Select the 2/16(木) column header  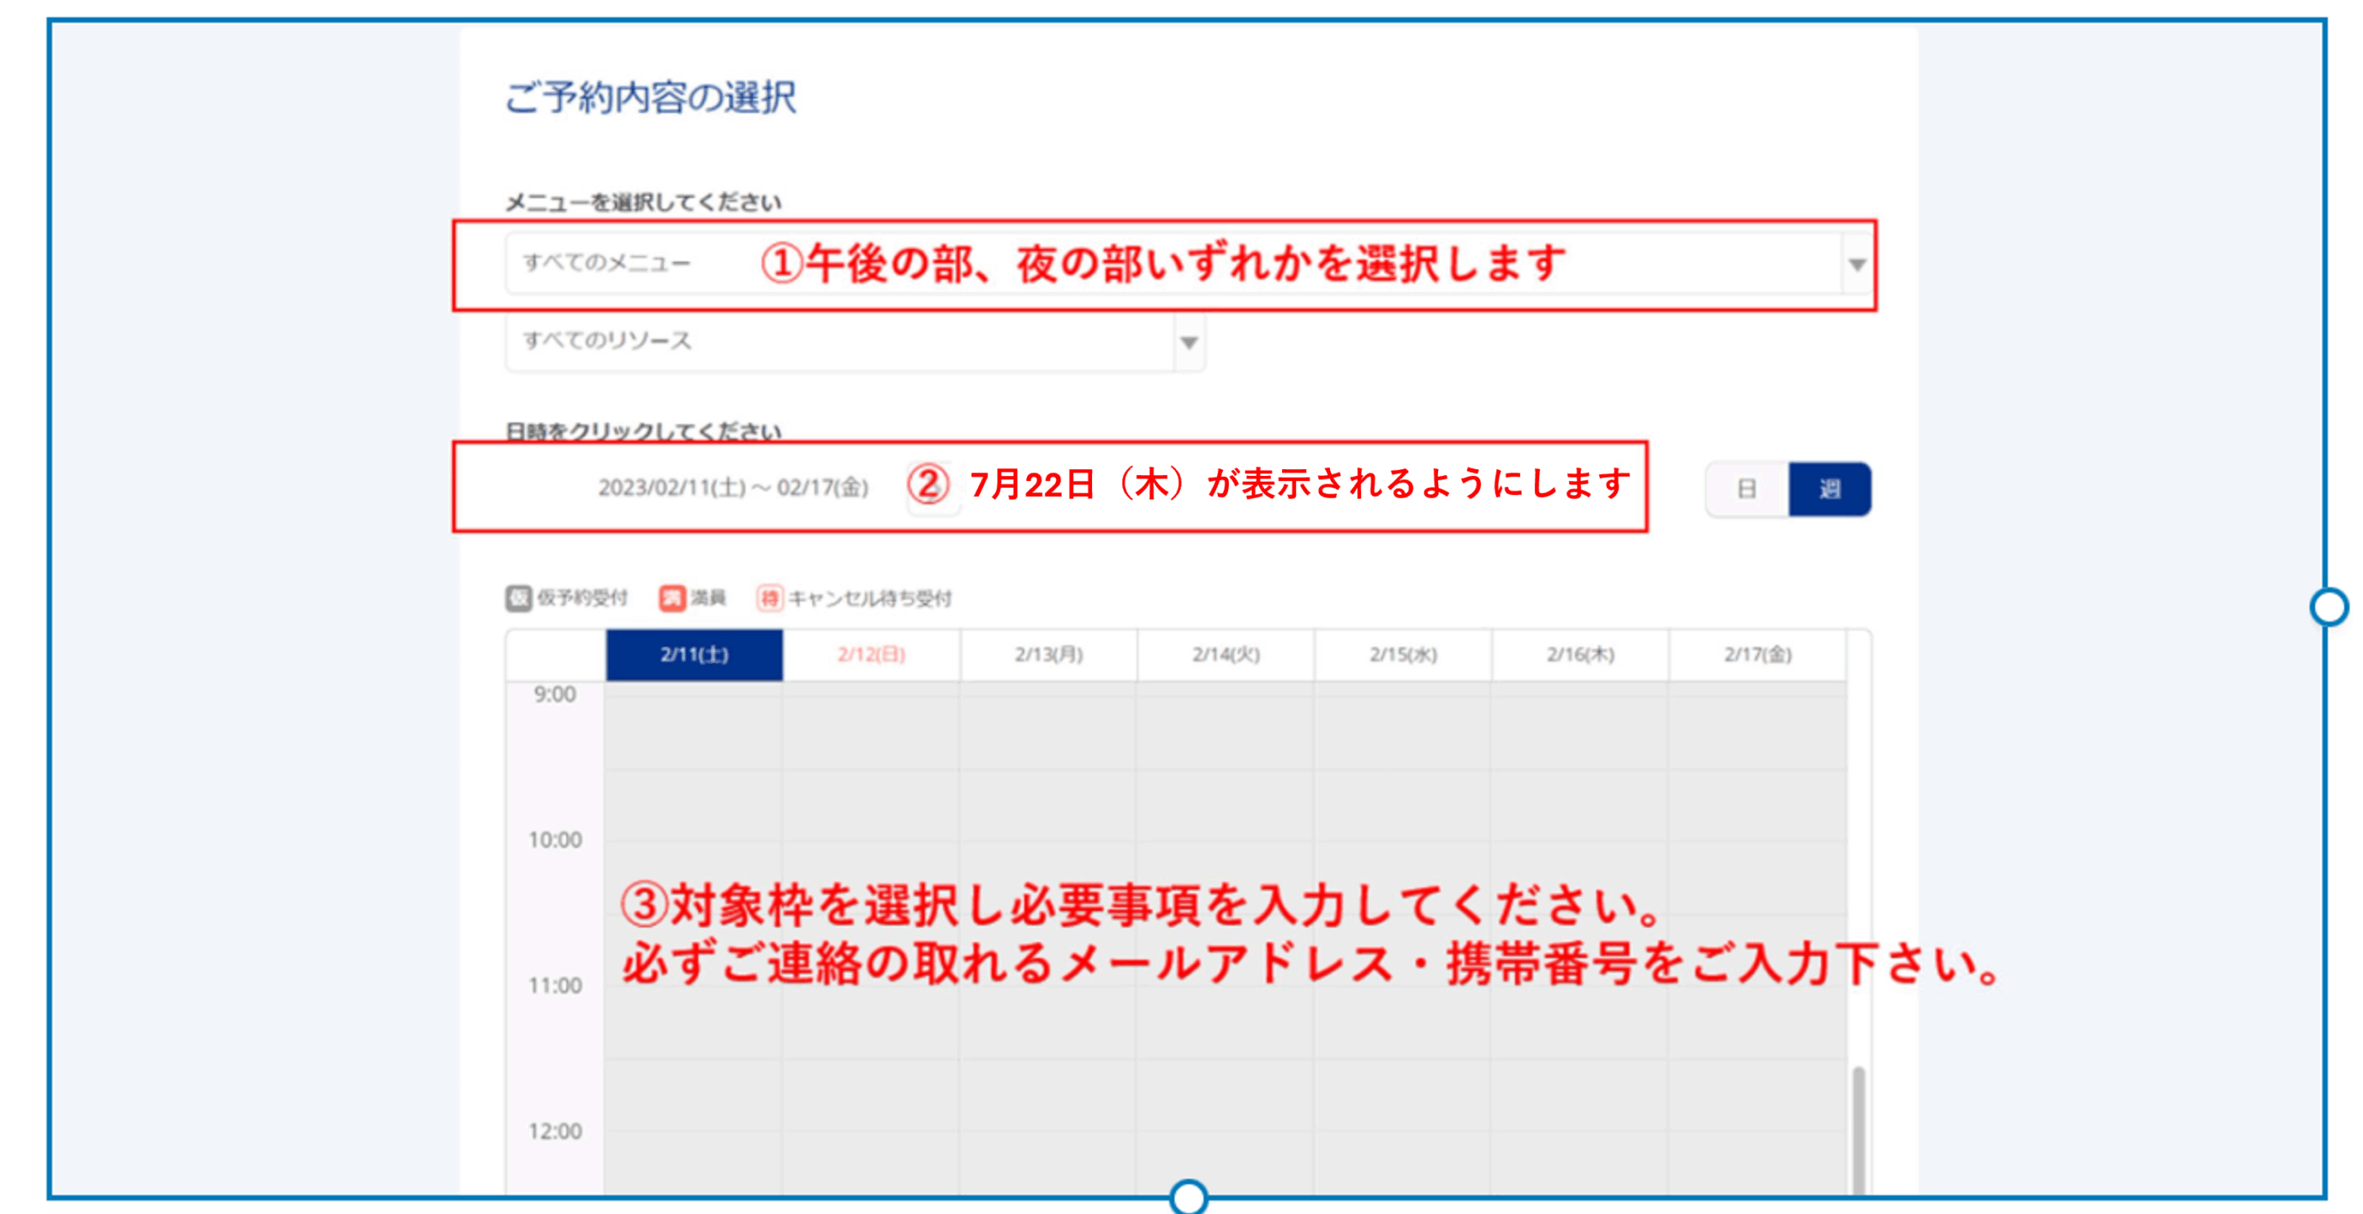[1581, 655]
